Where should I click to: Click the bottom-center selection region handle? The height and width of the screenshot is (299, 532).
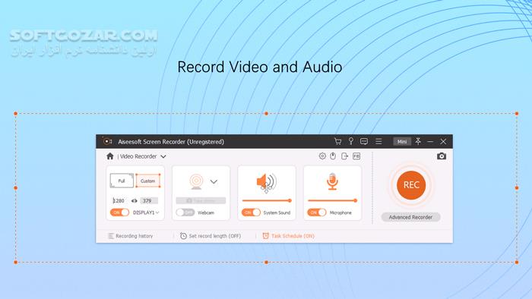[266, 262]
